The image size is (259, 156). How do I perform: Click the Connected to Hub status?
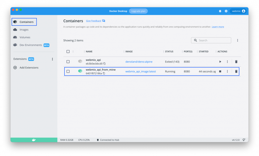click(x=108, y=140)
